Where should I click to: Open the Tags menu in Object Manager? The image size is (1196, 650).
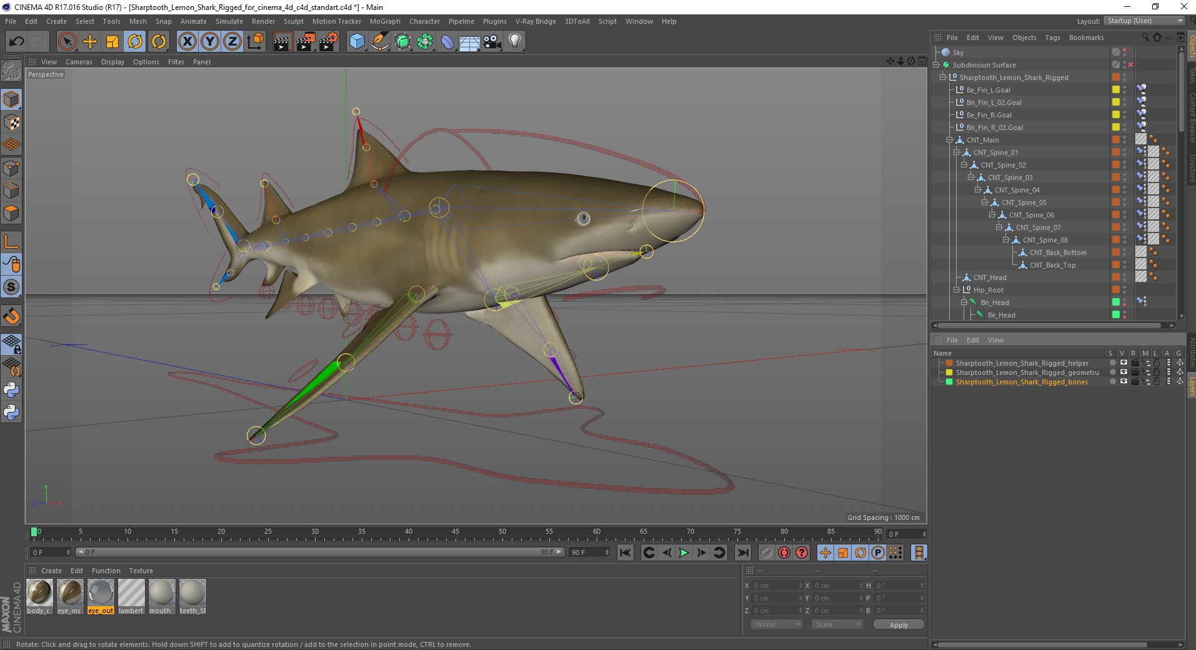click(x=1052, y=37)
